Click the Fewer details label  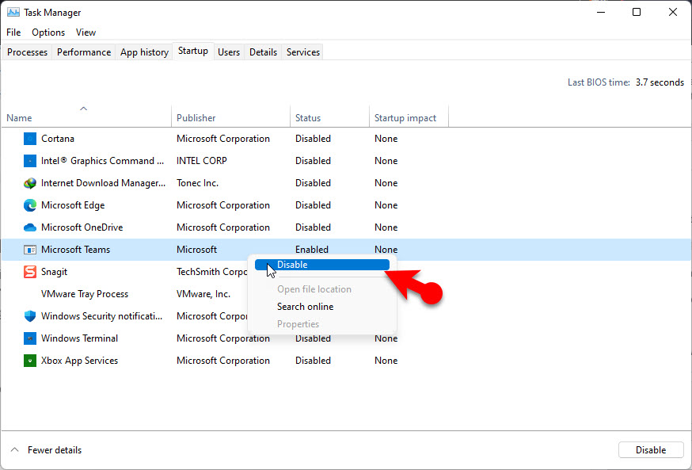55,450
